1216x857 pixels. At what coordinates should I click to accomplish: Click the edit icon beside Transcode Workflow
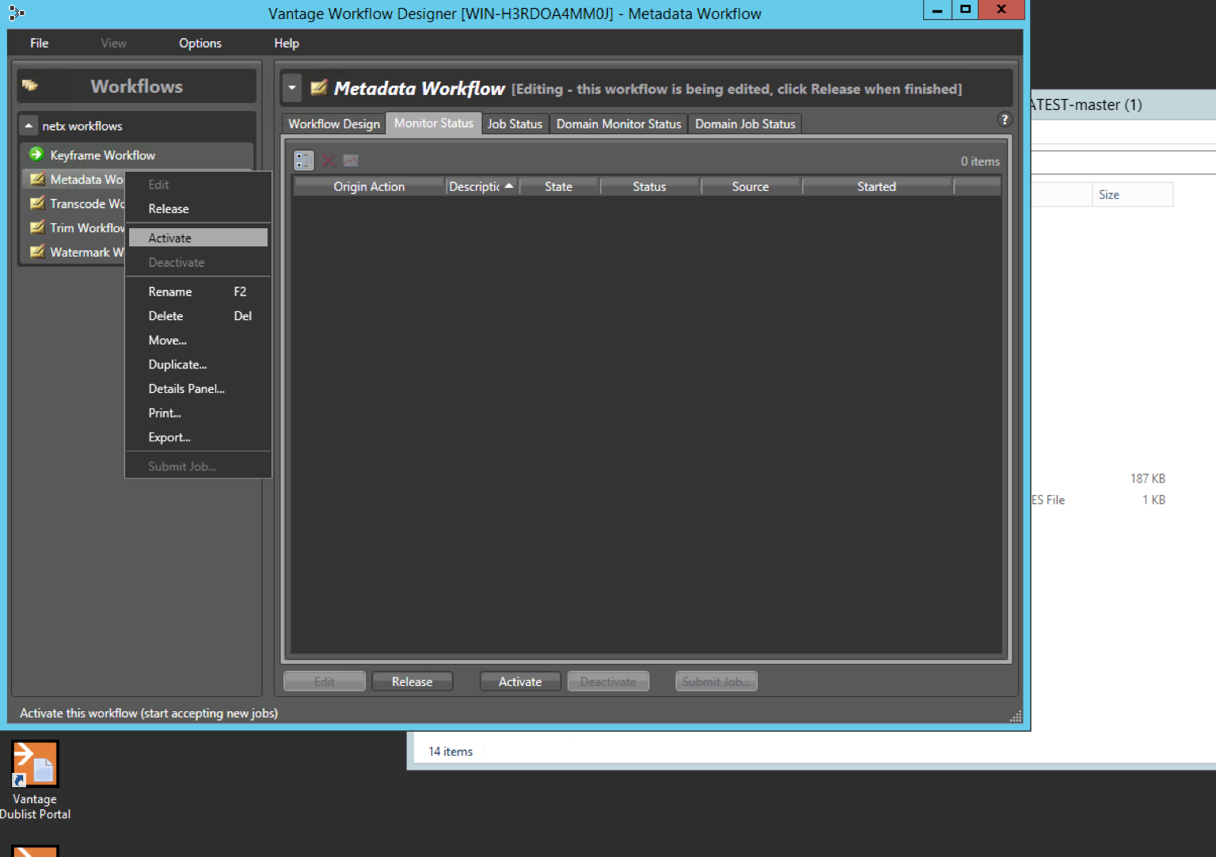(x=37, y=204)
